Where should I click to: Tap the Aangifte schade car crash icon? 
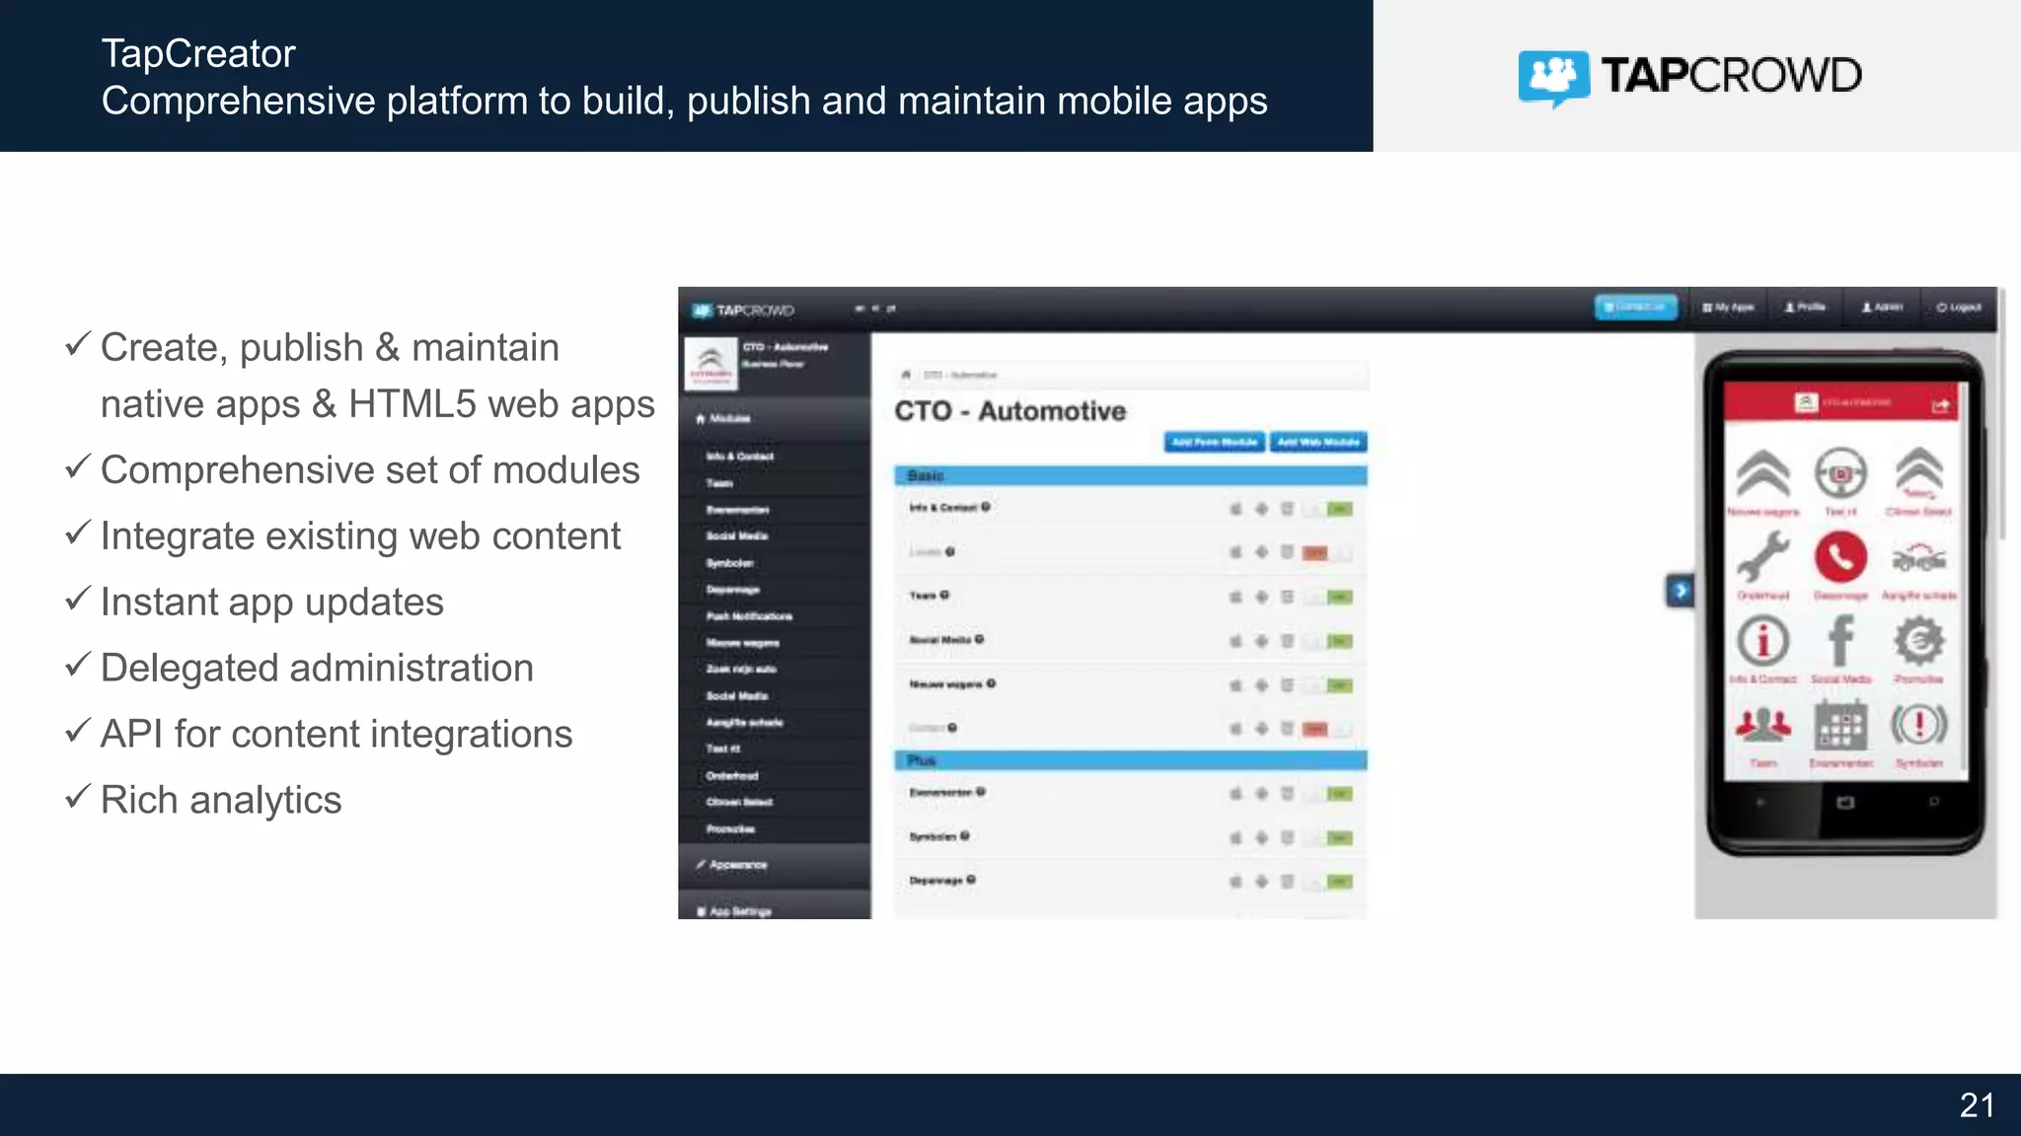(x=1918, y=558)
